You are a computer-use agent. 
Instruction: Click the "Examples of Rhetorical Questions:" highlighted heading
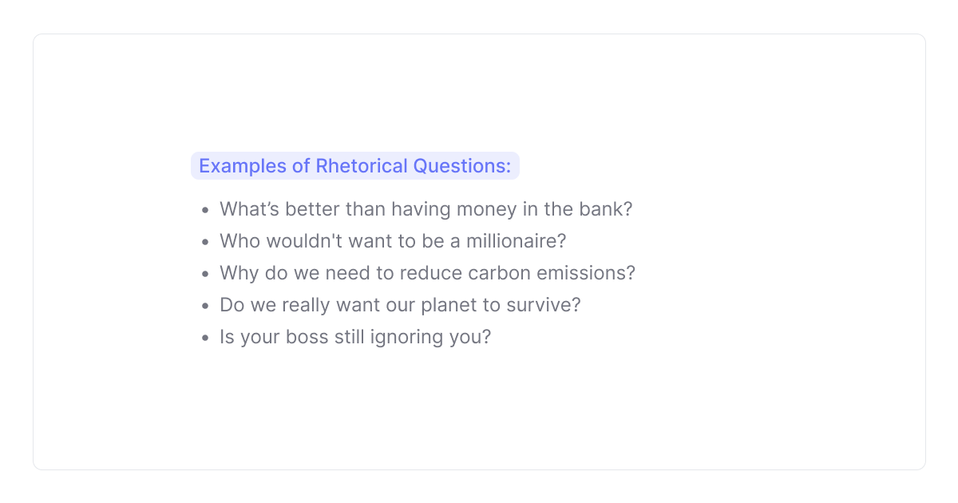354,166
